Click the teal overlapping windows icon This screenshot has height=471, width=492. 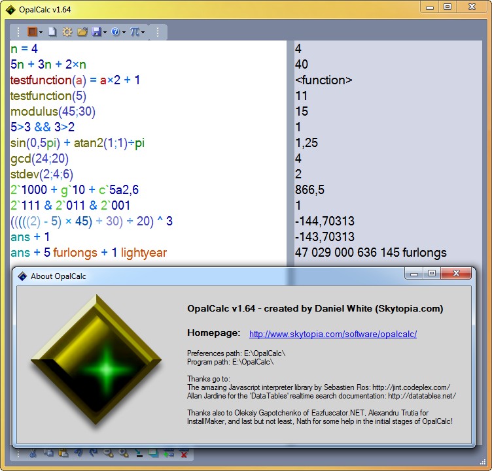pyautogui.click(x=154, y=453)
